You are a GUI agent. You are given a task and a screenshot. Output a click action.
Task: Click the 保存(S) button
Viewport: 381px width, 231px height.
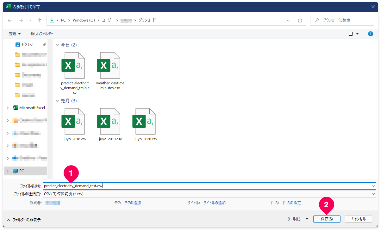[327, 219]
